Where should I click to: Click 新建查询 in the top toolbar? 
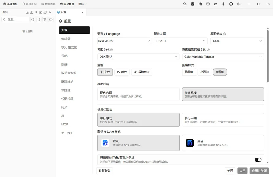[x=29, y=4]
